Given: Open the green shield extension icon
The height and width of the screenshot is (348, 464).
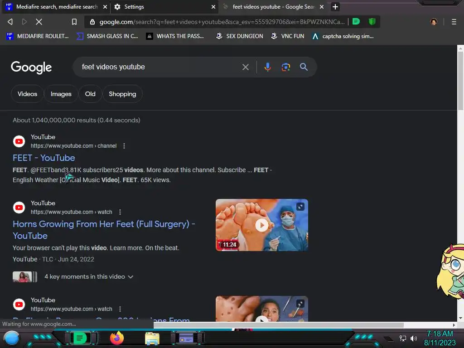Looking at the screenshot, I should pos(372,22).
